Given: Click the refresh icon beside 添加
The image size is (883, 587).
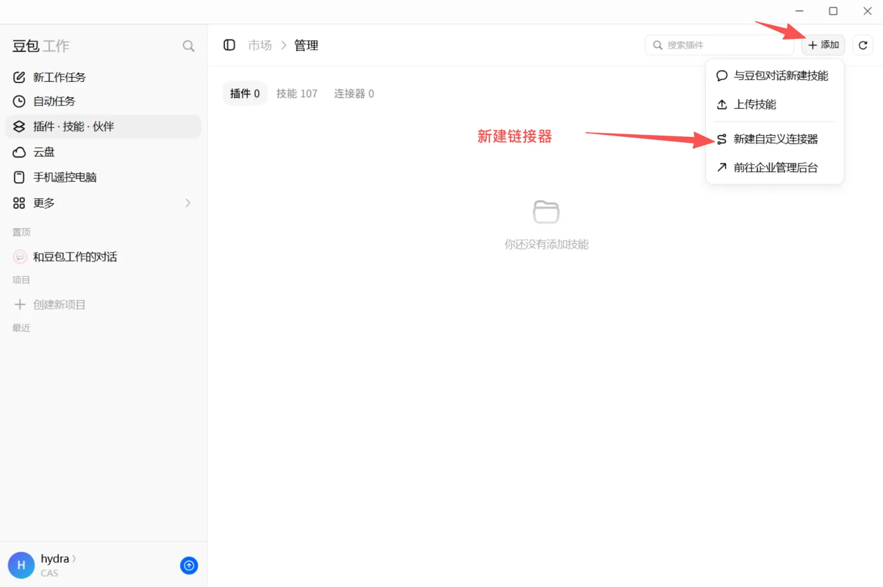Looking at the screenshot, I should tap(863, 45).
